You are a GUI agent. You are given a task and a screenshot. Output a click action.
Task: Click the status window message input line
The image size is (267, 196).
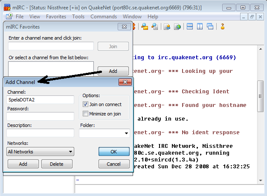[169, 189]
